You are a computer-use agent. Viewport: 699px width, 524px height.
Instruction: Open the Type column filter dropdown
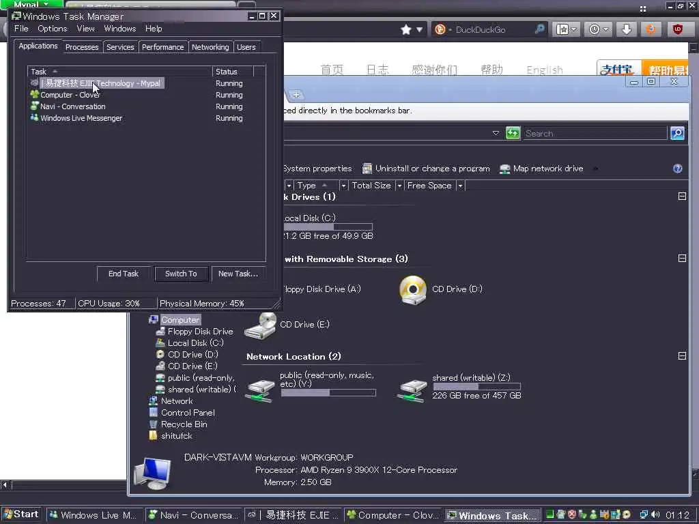click(343, 186)
